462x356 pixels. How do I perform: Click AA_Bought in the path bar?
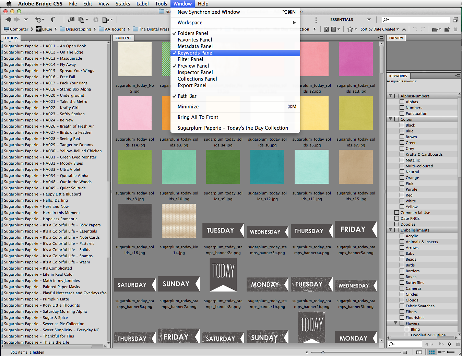[112, 29]
